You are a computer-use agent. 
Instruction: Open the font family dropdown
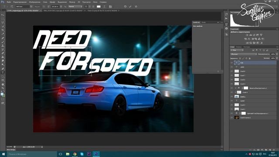[x=31, y=7]
